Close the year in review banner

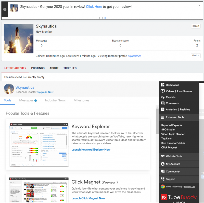(199, 5)
